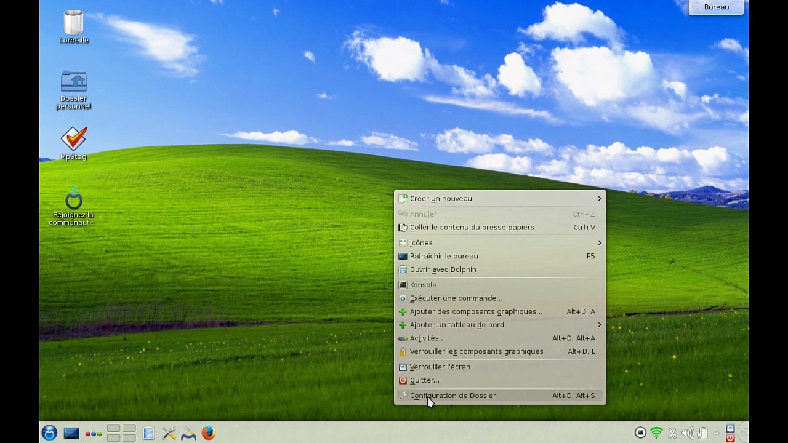This screenshot has height=443, width=788.
Task: Switch to a virtual desktop in the pager
Action: pyautogui.click(x=121, y=433)
